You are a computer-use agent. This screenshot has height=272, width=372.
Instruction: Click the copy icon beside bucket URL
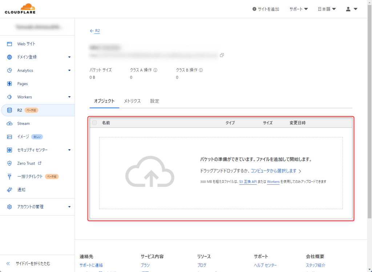[x=222, y=55]
